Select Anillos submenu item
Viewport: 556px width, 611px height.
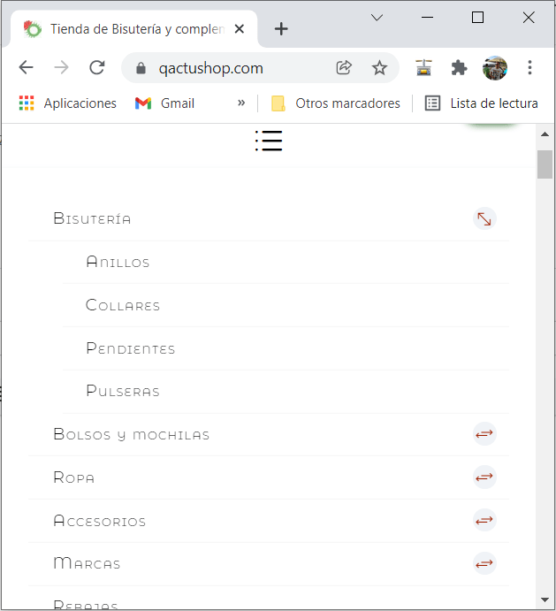tap(118, 262)
